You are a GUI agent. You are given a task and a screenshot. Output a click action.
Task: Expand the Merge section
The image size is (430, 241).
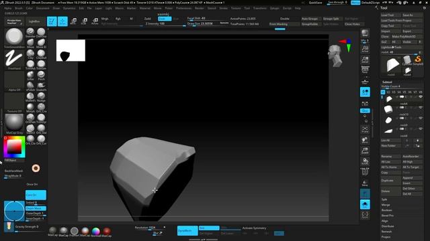coord(386,205)
